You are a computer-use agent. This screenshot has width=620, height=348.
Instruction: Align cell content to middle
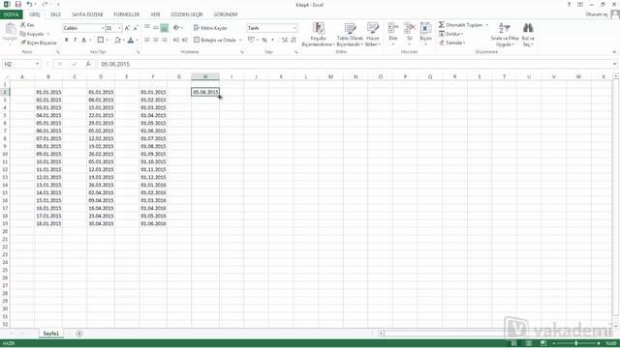point(155,28)
